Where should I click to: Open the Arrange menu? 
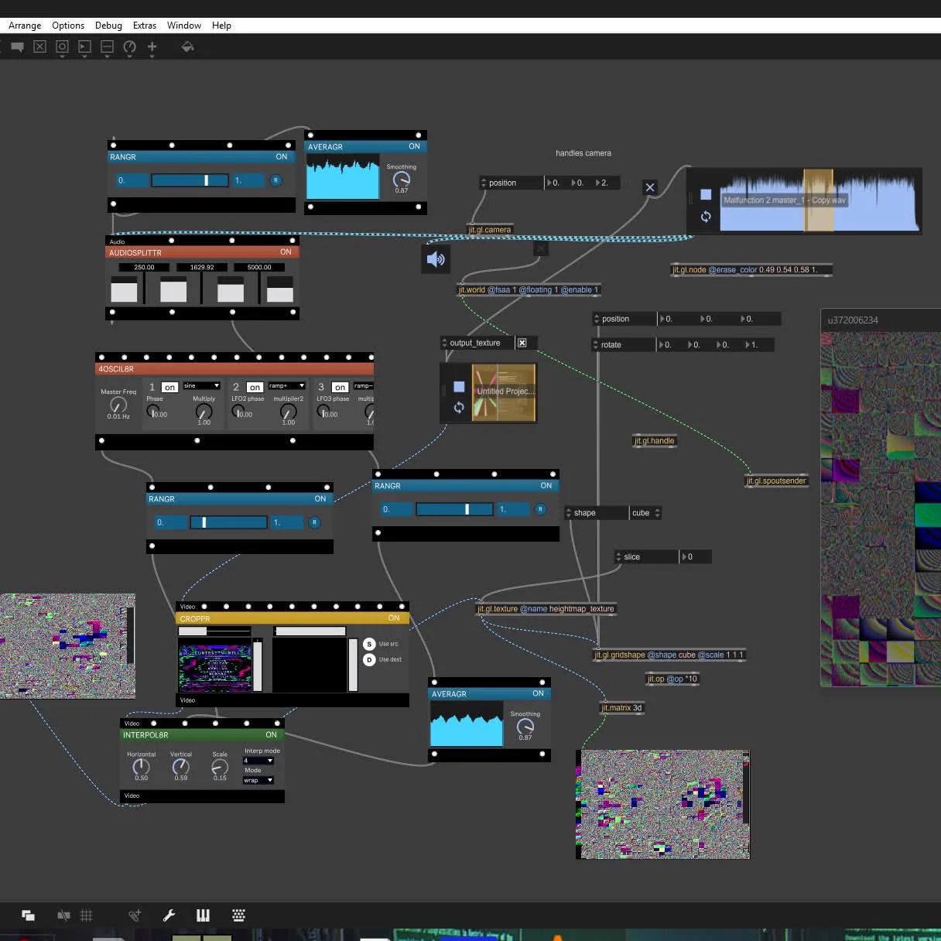(x=25, y=26)
